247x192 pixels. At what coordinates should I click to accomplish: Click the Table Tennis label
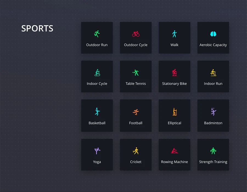coord(136,84)
